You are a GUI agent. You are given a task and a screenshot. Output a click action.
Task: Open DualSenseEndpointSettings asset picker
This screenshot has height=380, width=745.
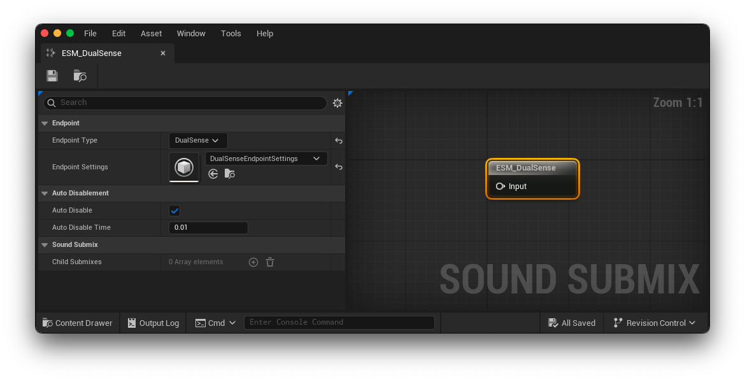click(x=266, y=158)
